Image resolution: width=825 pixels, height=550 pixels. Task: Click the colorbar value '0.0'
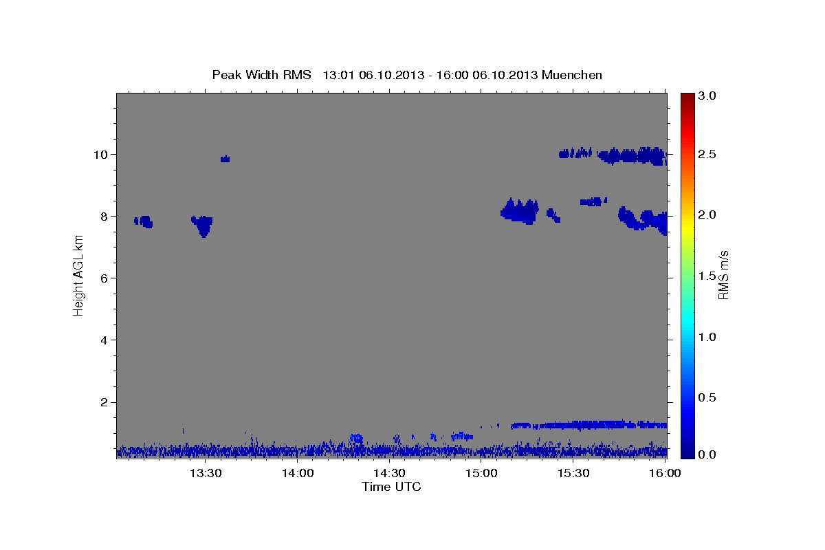coord(707,454)
